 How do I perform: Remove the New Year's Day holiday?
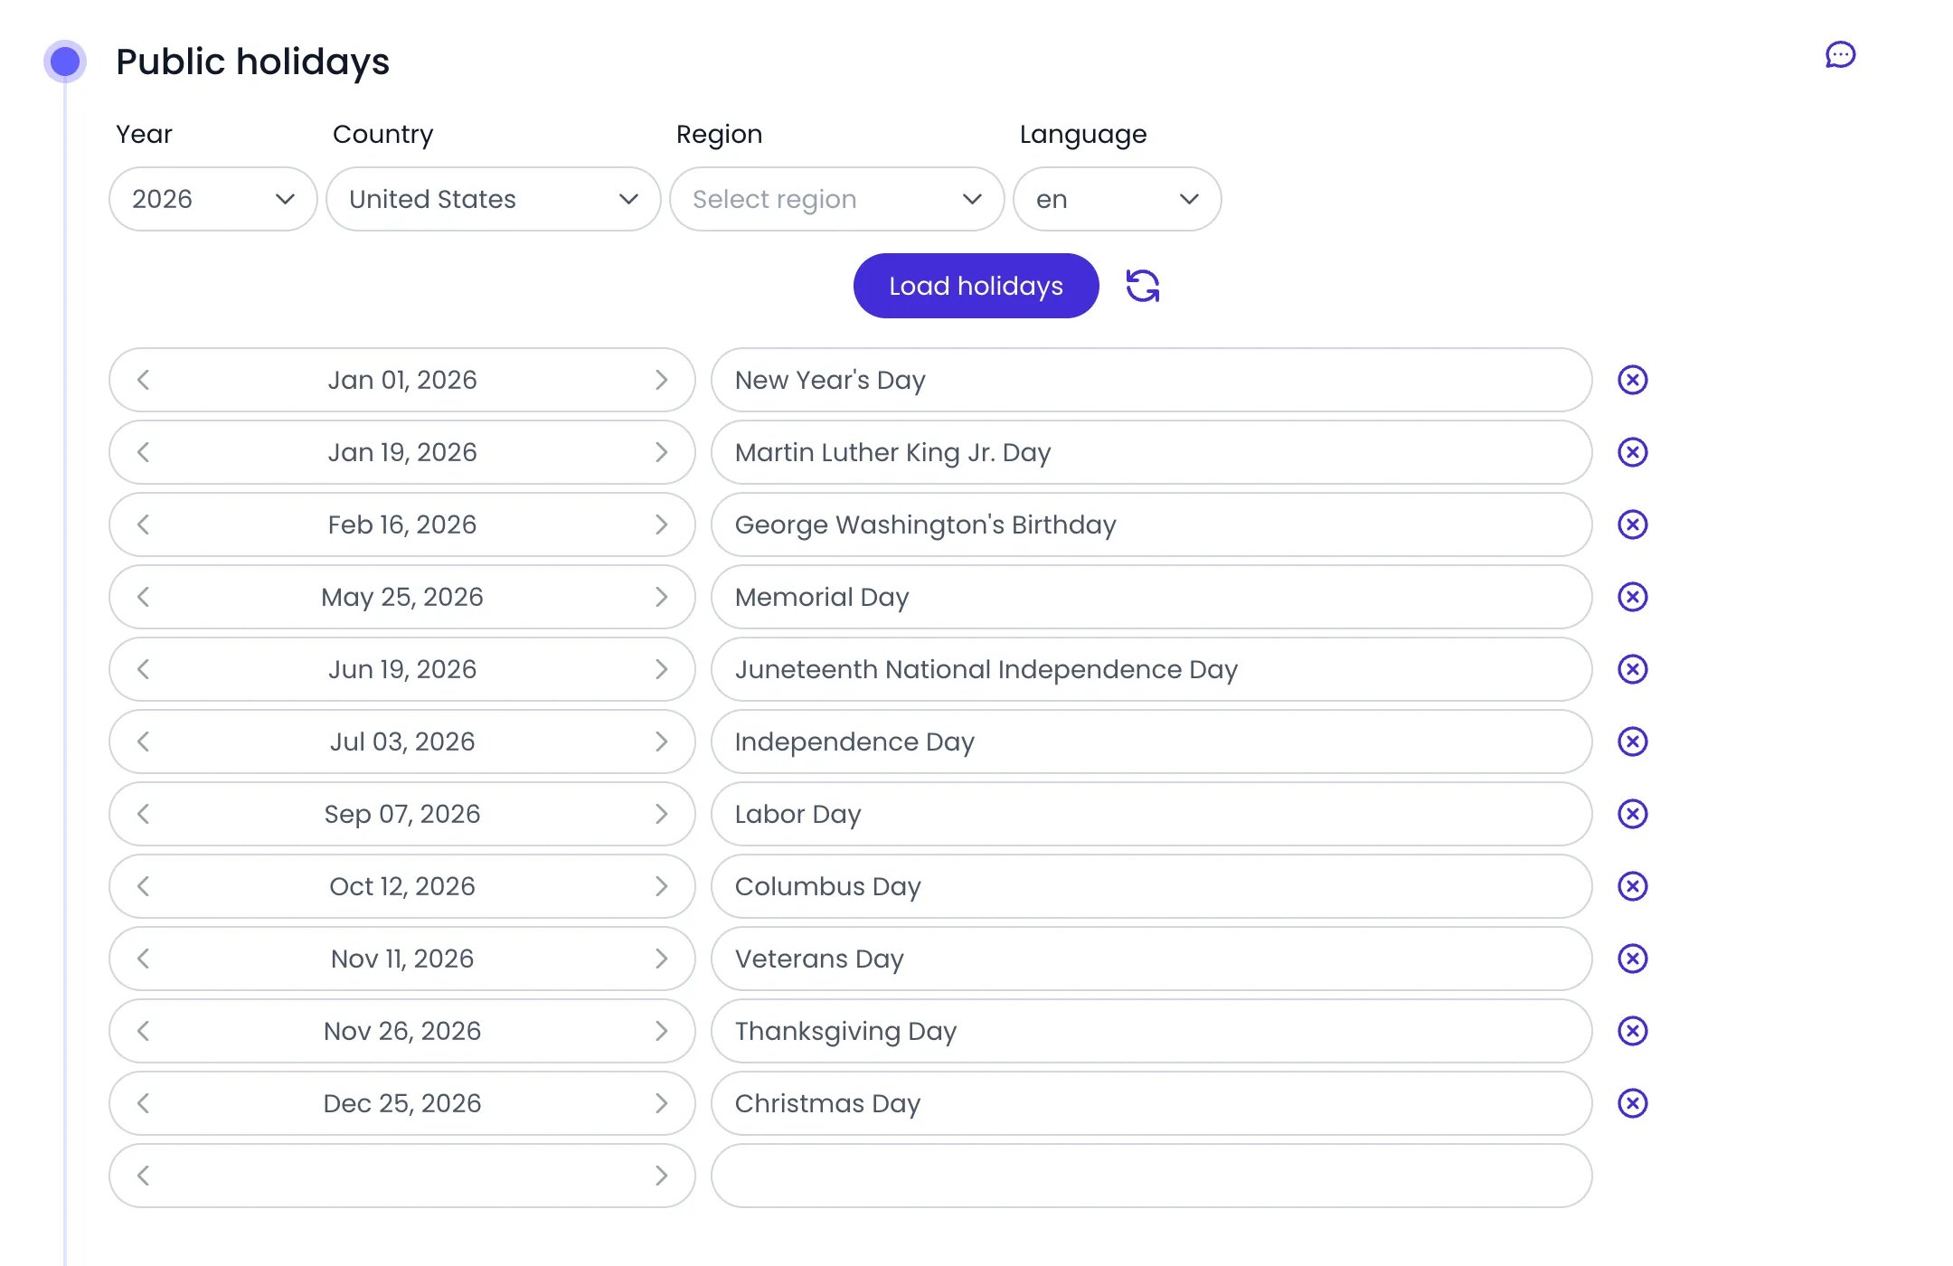pos(1632,380)
